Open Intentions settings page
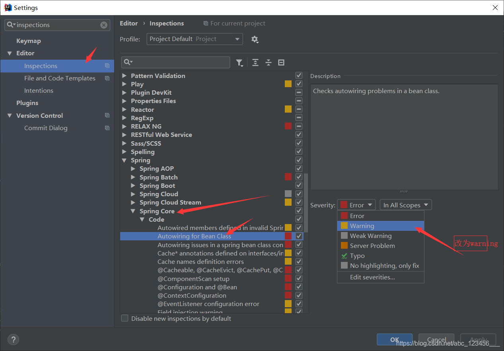 click(x=39, y=91)
